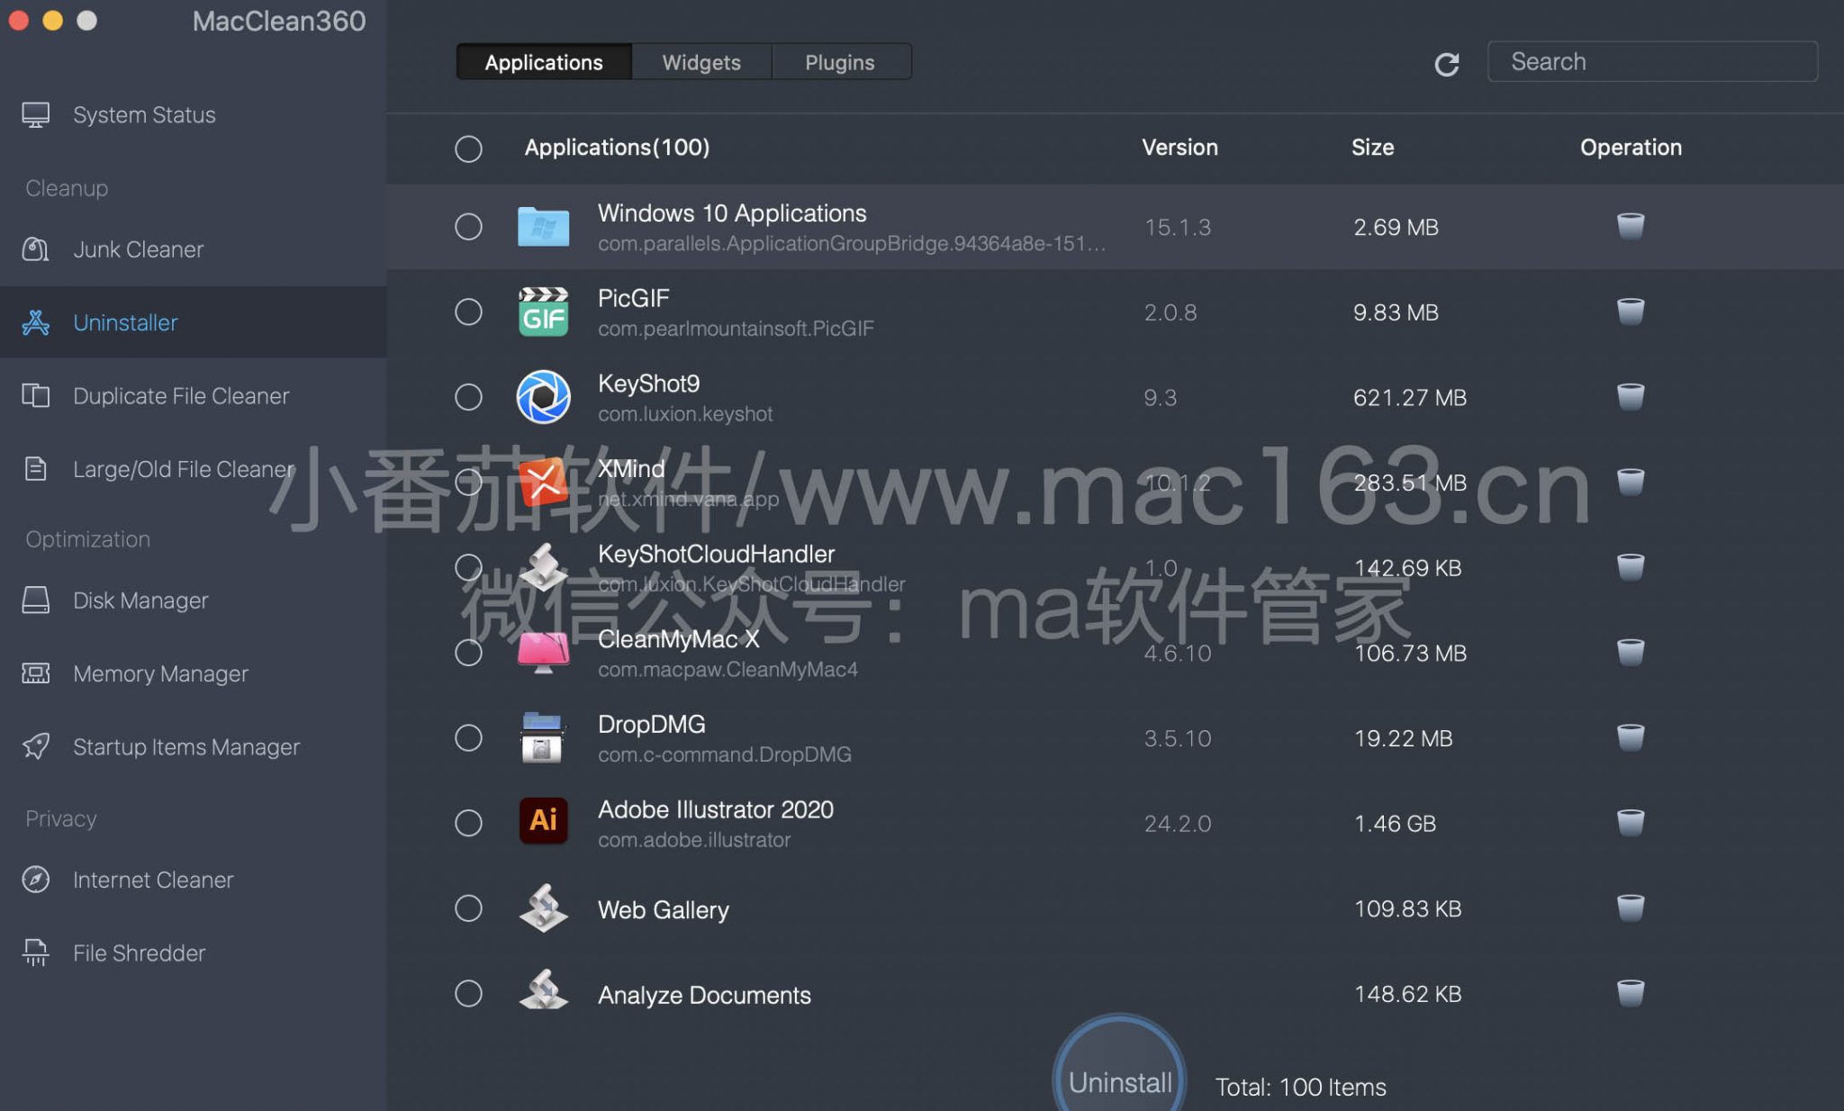Switch to the Widgets tab
Image resolution: width=1844 pixels, height=1111 pixels.
(701, 62)
